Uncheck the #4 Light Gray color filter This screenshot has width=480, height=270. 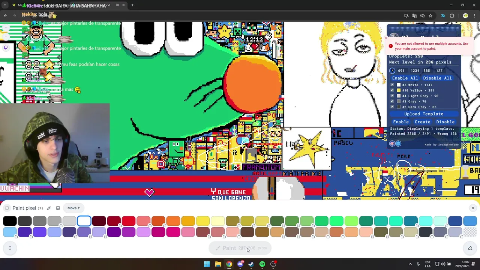coord(392,96)
